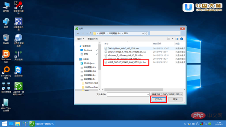Select This PC in the address path
The image size is (226, 127).
click(x=102, y=34)
